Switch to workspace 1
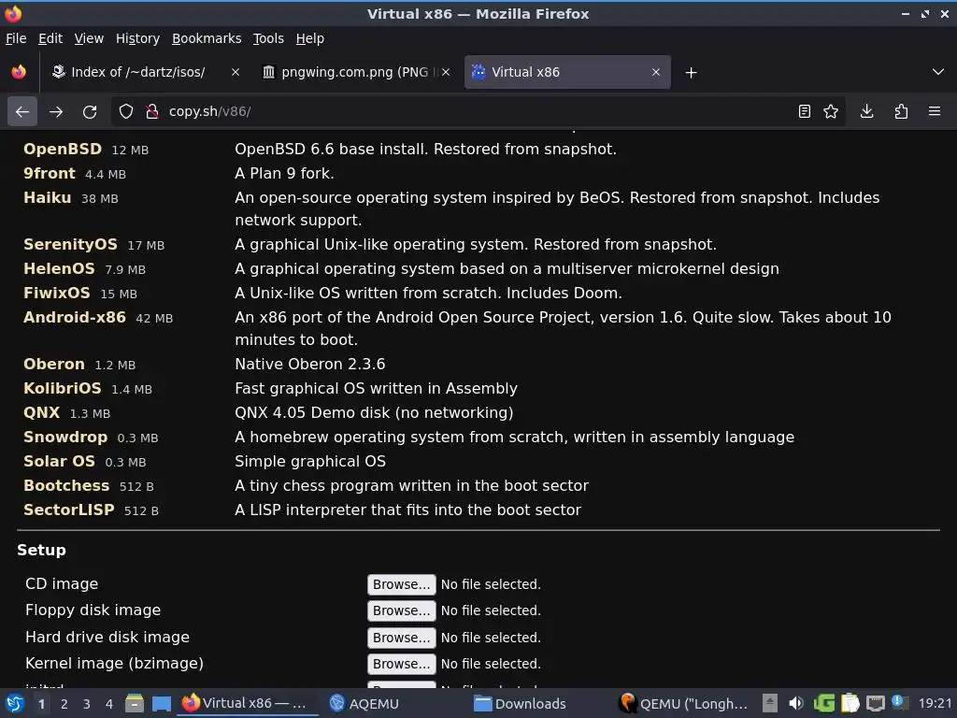Screen dimensions: 957x718 coord(41,704)
